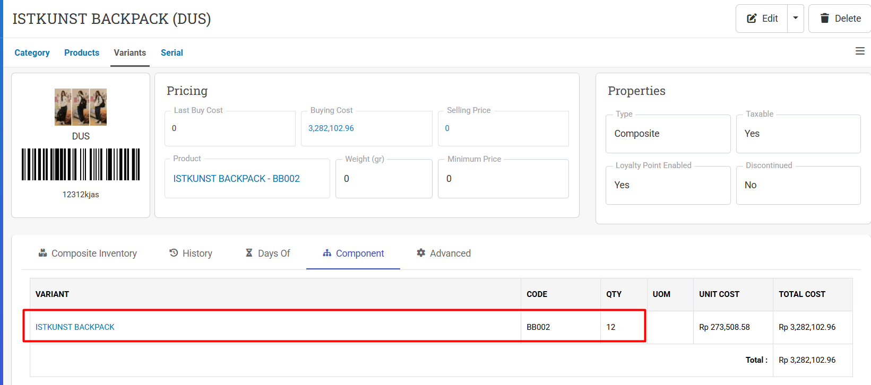This screenshot has height=385, width=871.
Task: Open the Advanced settings tab
Action: [444, 253]
